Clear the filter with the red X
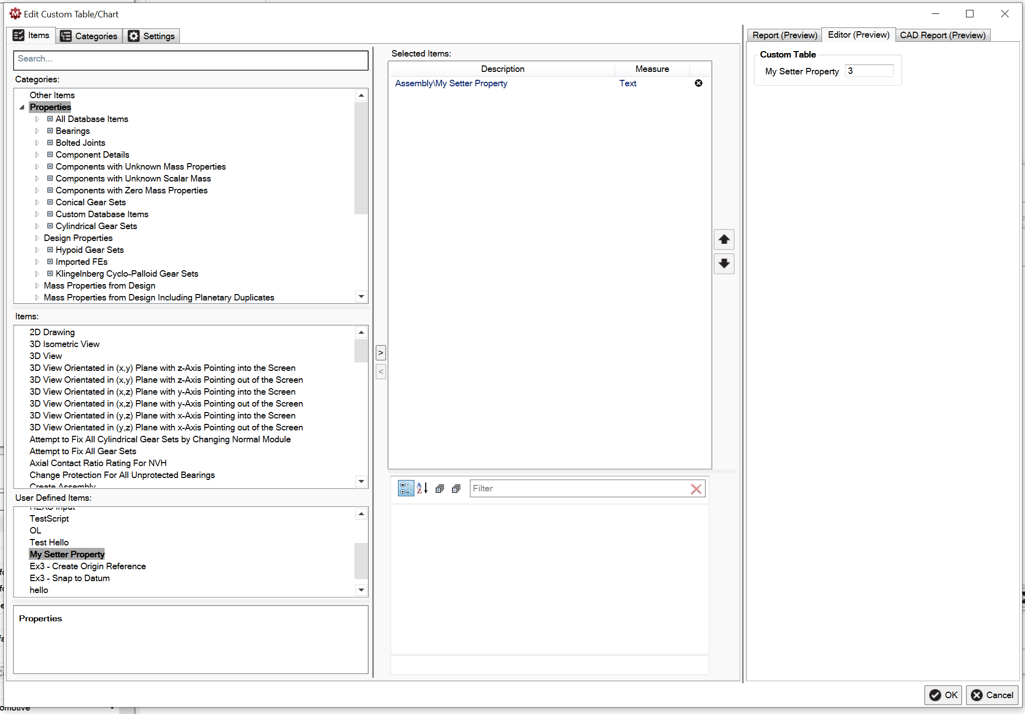Screen dimensions: 1025x714 (x=696, y=488)
